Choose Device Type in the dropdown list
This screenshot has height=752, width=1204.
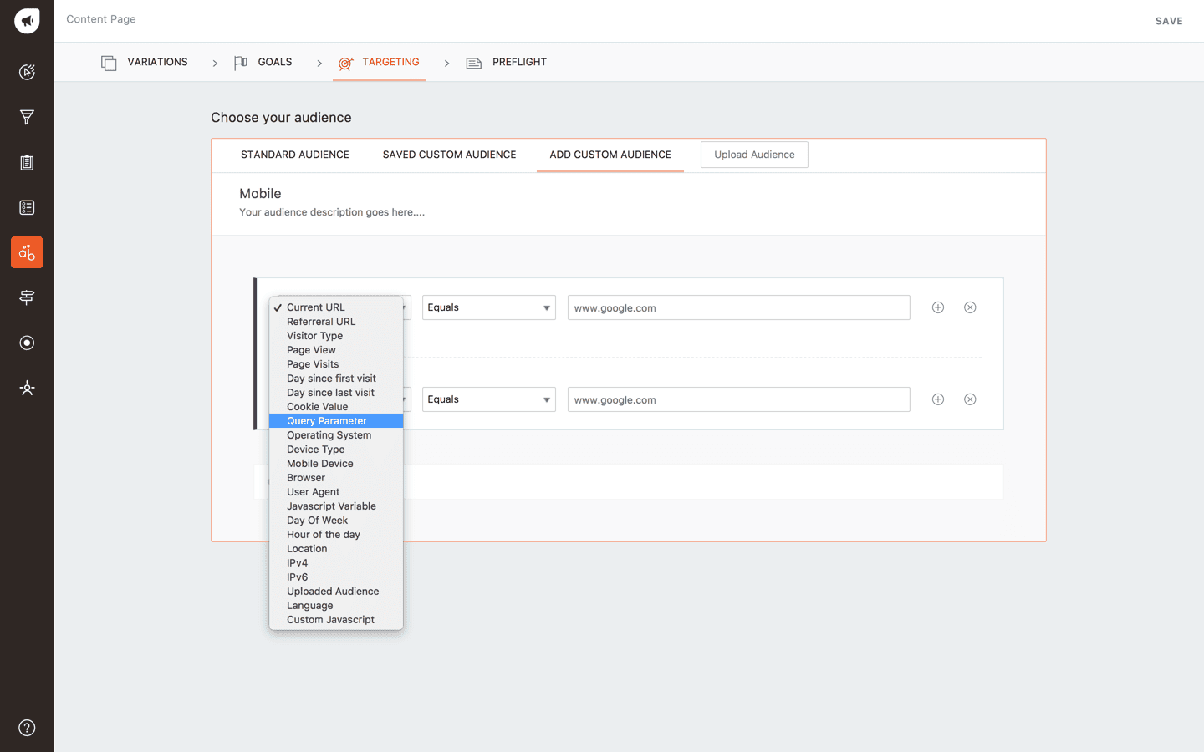(316, 450)
